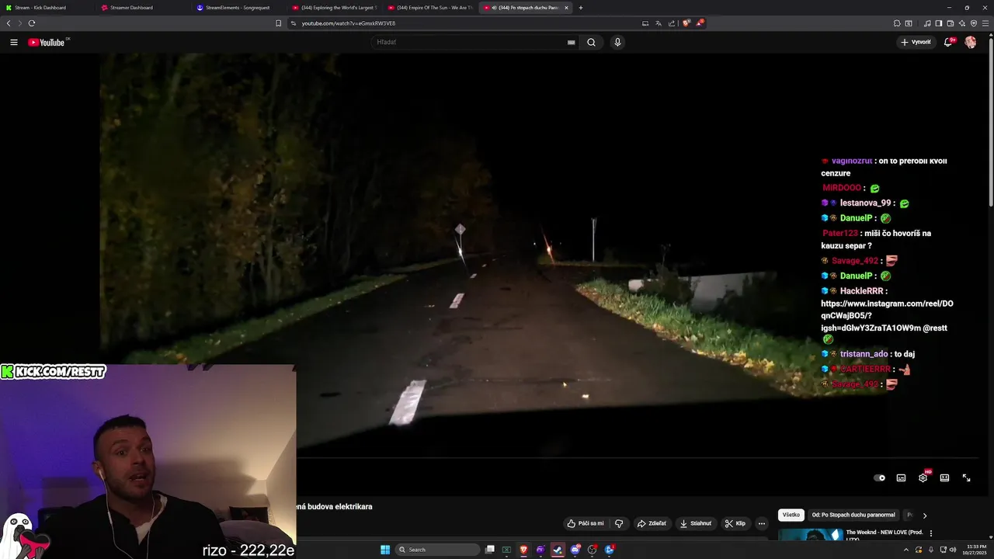Open Brave Rewards triangle icon

pyautogui.click(x=699, y=23)
